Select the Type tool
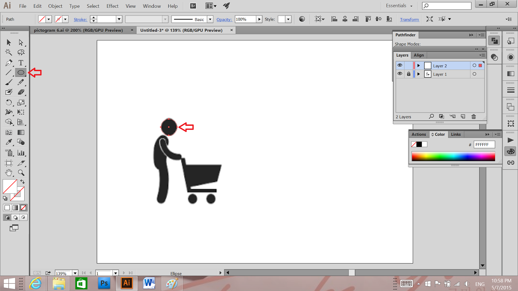 21,63
